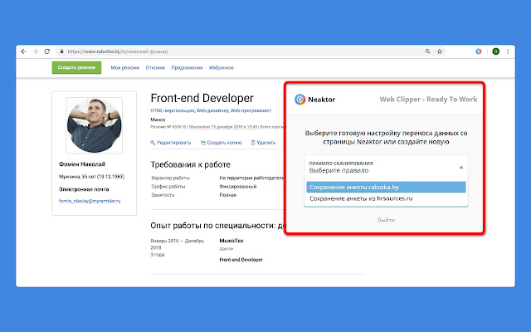Click the Требования к работе heading

190,164
